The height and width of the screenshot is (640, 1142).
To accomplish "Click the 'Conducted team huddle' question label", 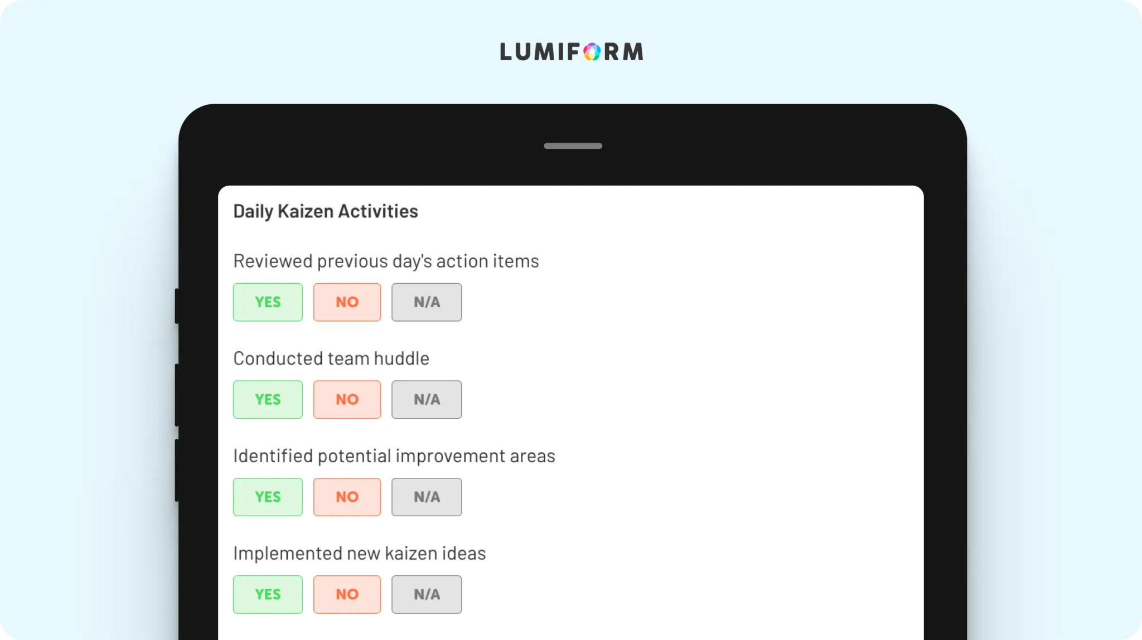I will pyautogui.click(x=331, y=358).
